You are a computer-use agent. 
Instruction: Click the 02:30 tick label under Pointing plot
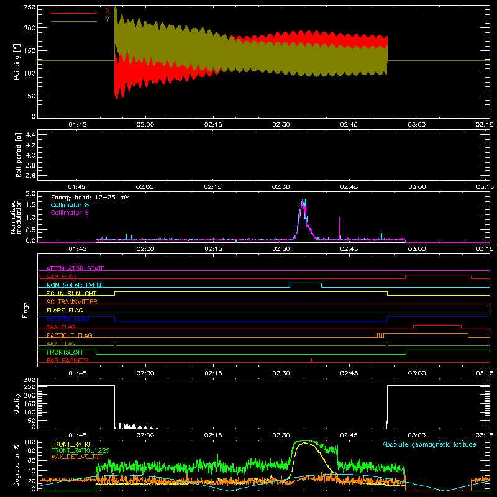click(x=281, y=125)
